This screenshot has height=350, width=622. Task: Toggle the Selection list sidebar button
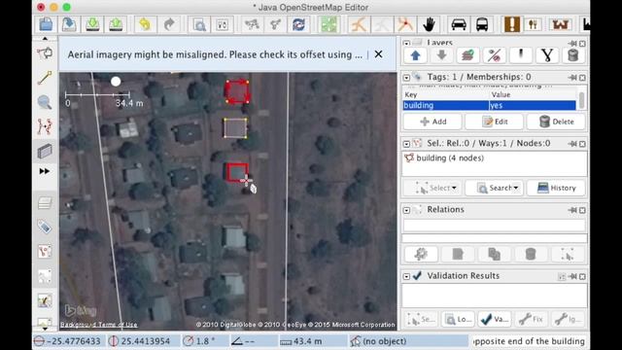(45, 252)
